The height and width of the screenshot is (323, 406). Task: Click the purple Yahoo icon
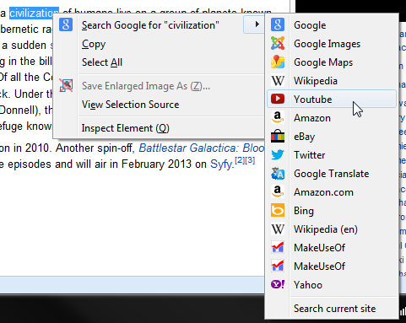(x=278, y=284)
